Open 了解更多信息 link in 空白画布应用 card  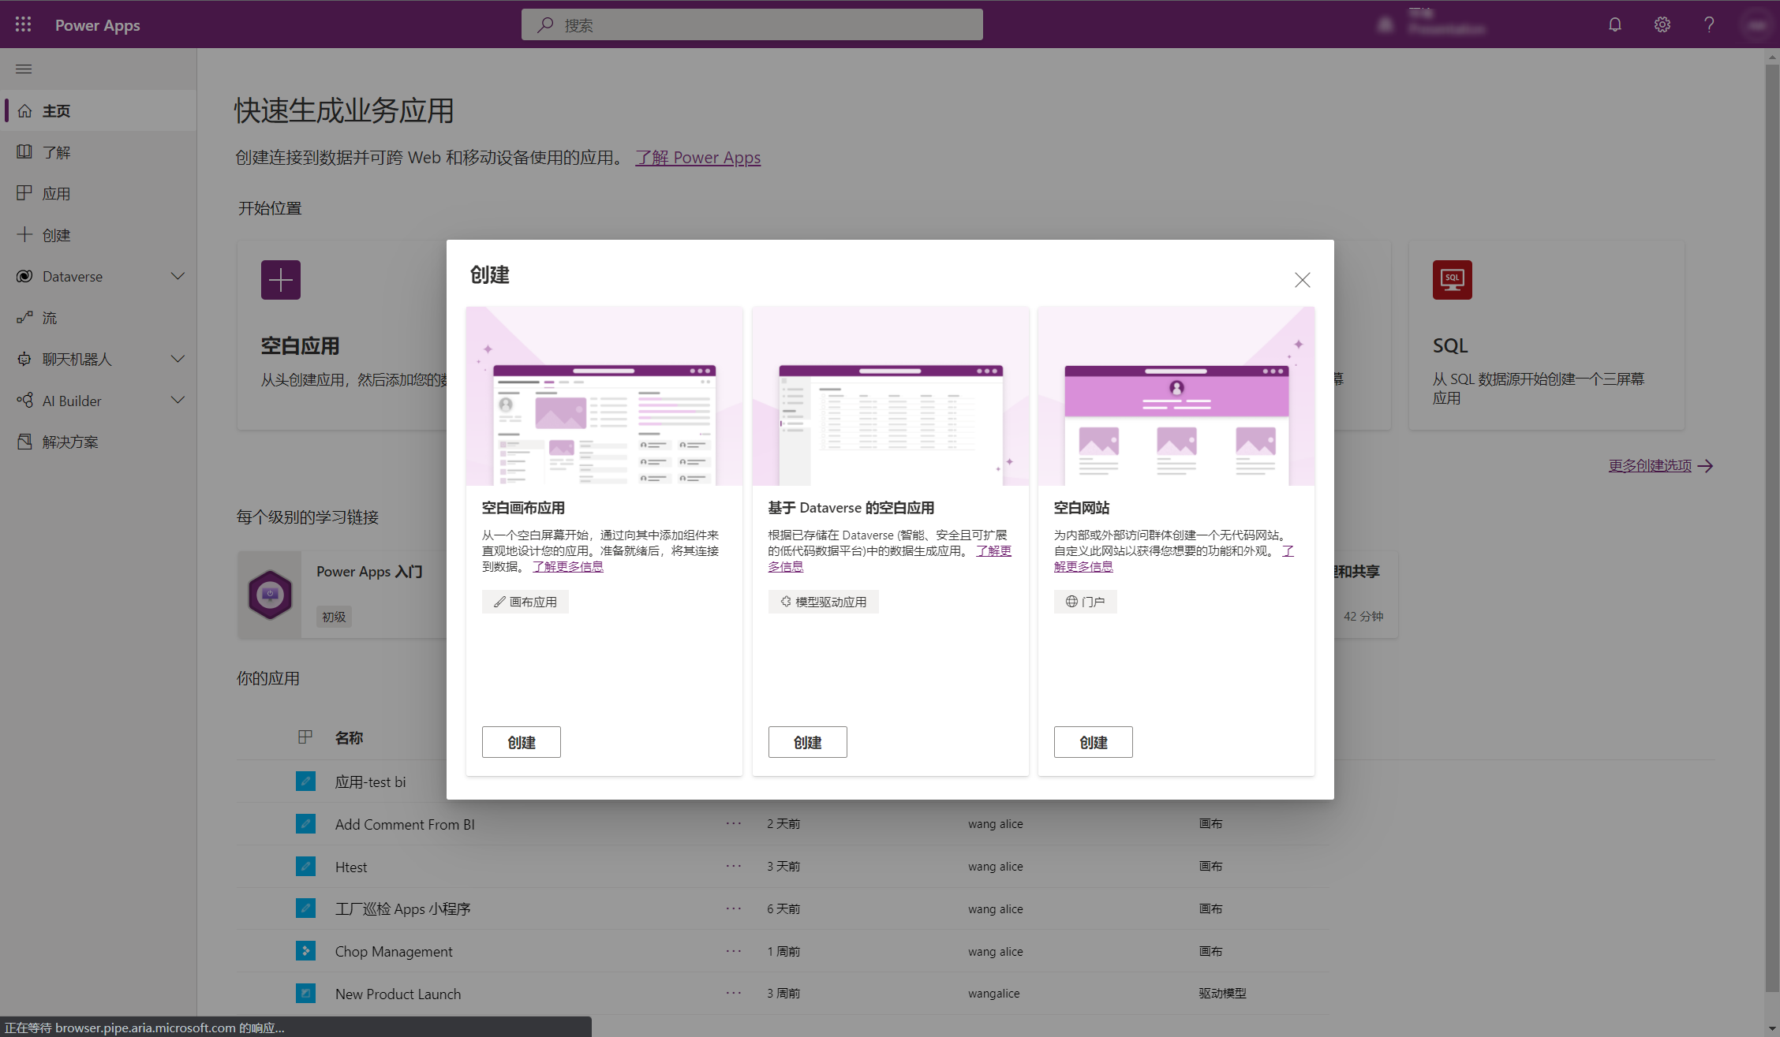click(x=568, y=566)
